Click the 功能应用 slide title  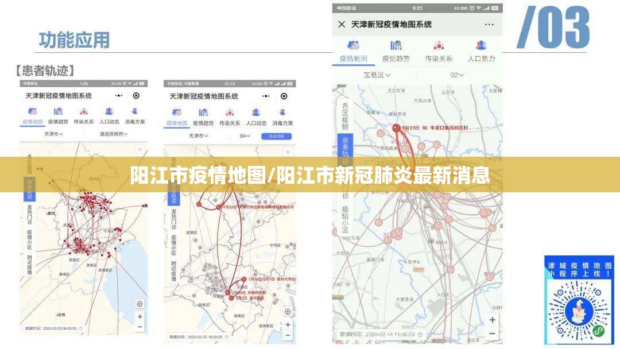(x=74, y=40)
